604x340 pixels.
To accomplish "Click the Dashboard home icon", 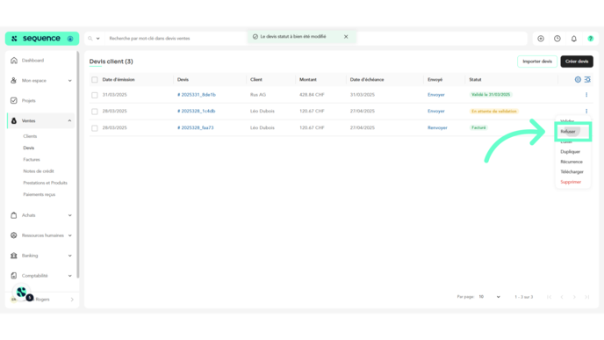I will tap(14, 61).
